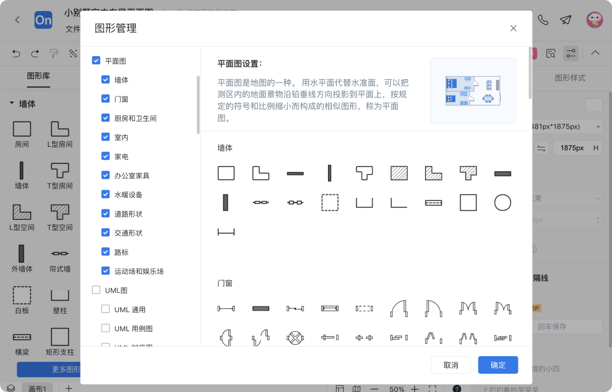Screen dimensions: 612x392
Task: Enable the UML 通用 checkbox
Action: tap(105, 309)
